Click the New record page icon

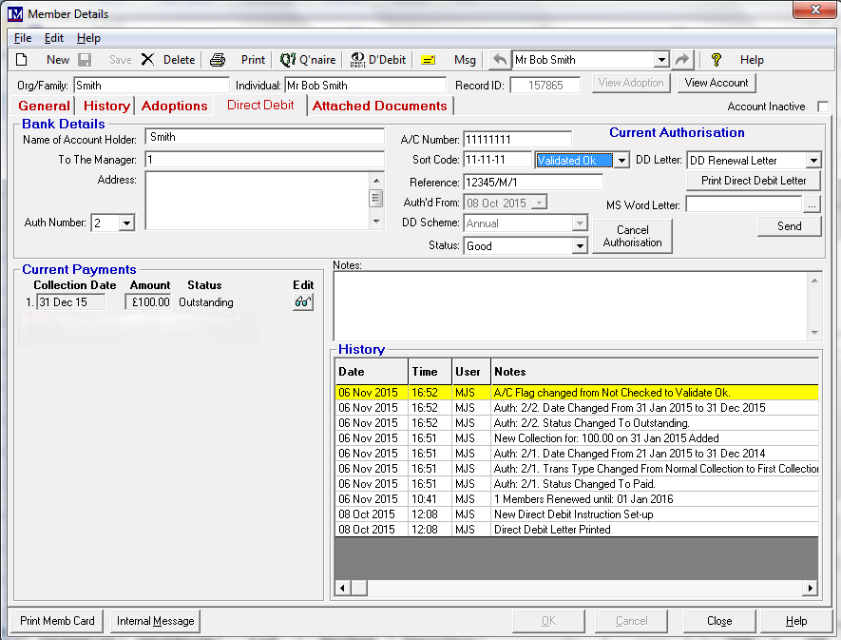coord(23,60)
